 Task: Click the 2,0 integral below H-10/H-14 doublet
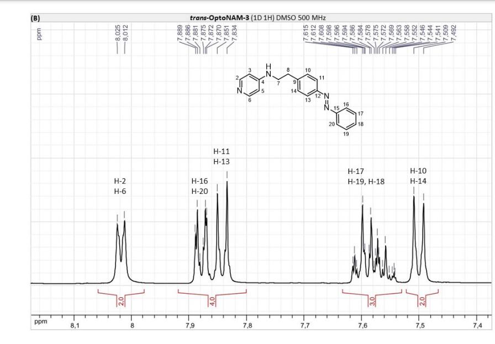(x=422, y=301)
